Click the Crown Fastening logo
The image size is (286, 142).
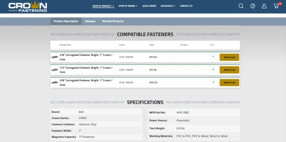point(28,7)
